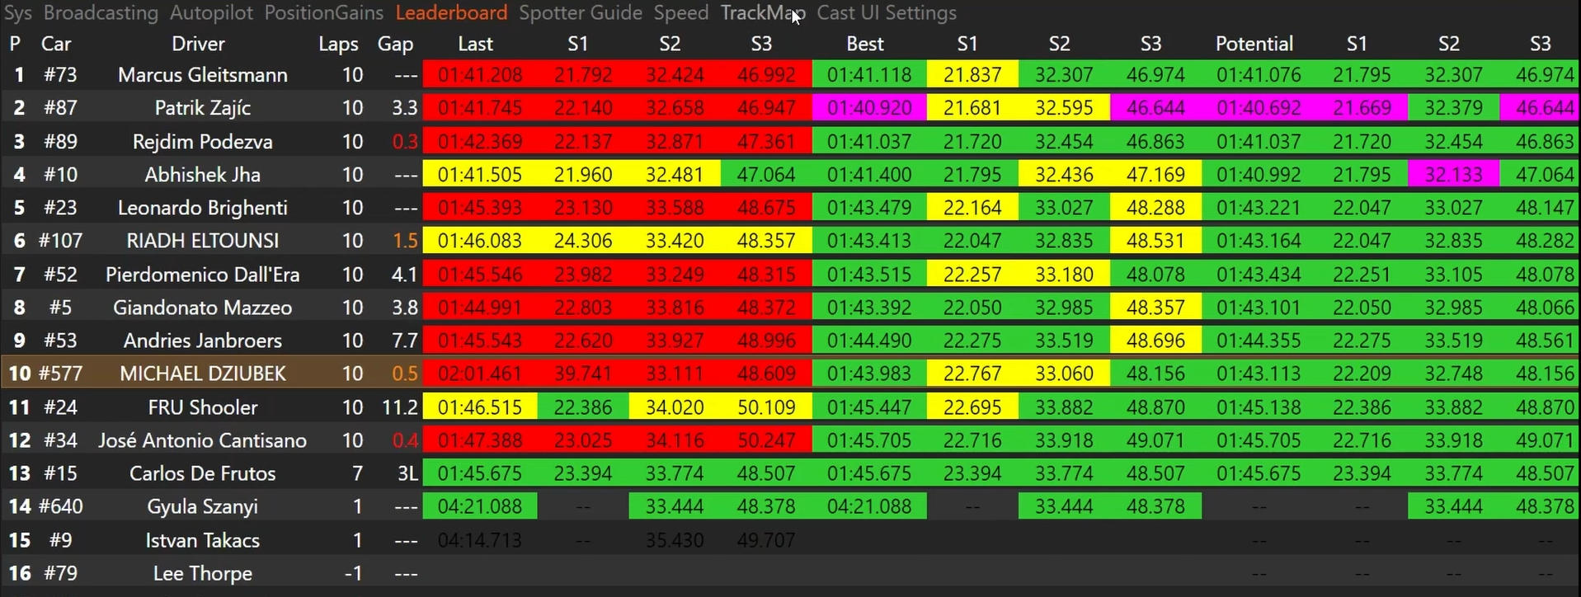Go to the Spotter Guide tab

click(x=581, y=13)
